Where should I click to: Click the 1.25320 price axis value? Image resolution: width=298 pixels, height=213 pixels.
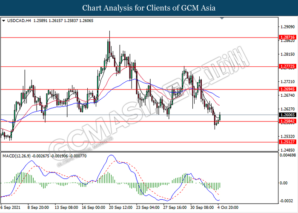pos(287,136)
